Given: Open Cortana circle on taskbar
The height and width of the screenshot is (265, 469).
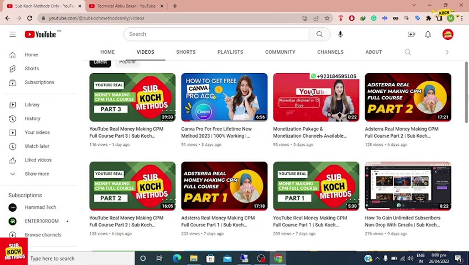Looking at the screenshot, I should click(x=143, y=258).
